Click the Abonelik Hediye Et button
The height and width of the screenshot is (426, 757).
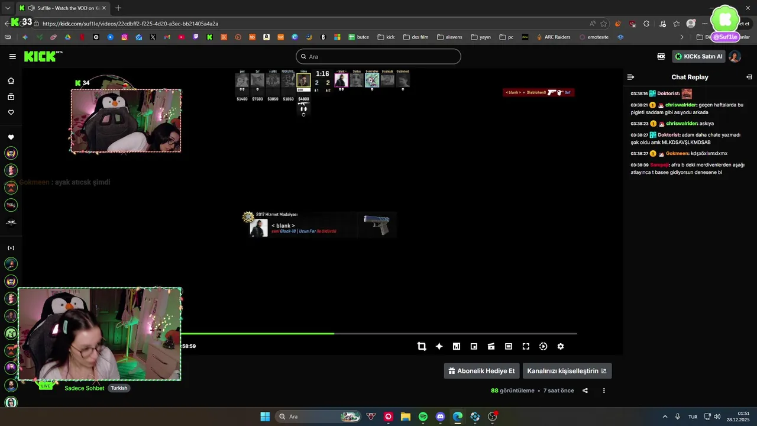point(481,371)
